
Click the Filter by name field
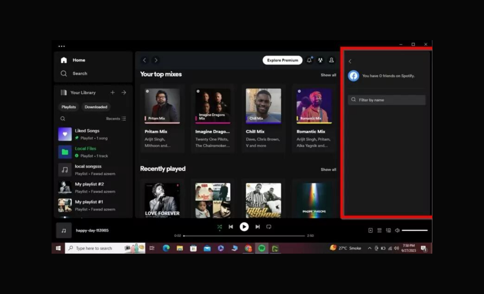point(387,100)
